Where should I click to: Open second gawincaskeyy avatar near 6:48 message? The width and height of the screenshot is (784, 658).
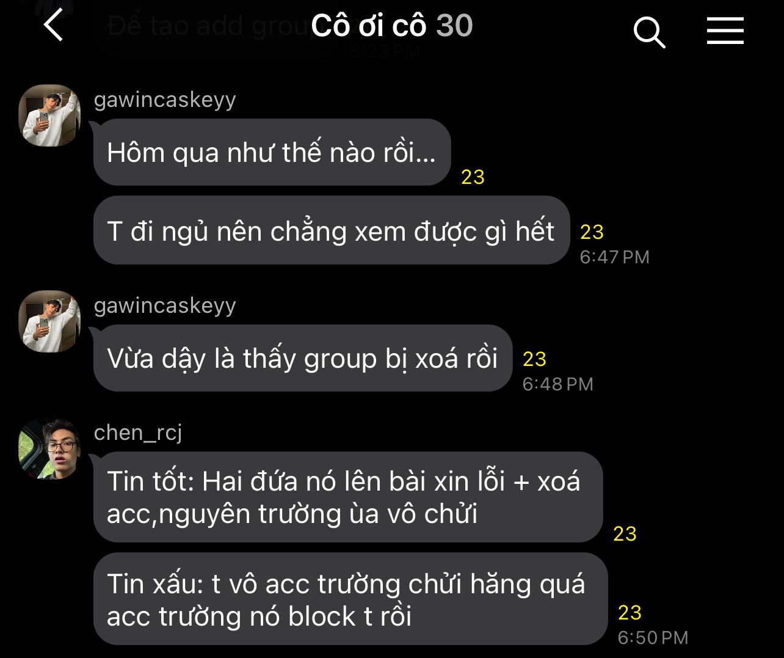(49, 321)
